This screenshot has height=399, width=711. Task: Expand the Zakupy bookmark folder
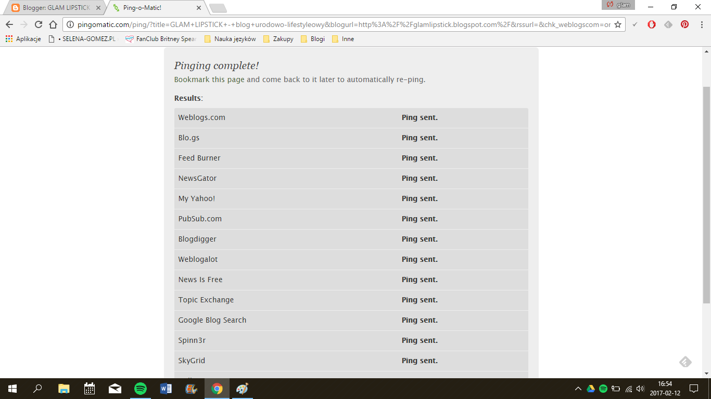[x=278, y=39]
